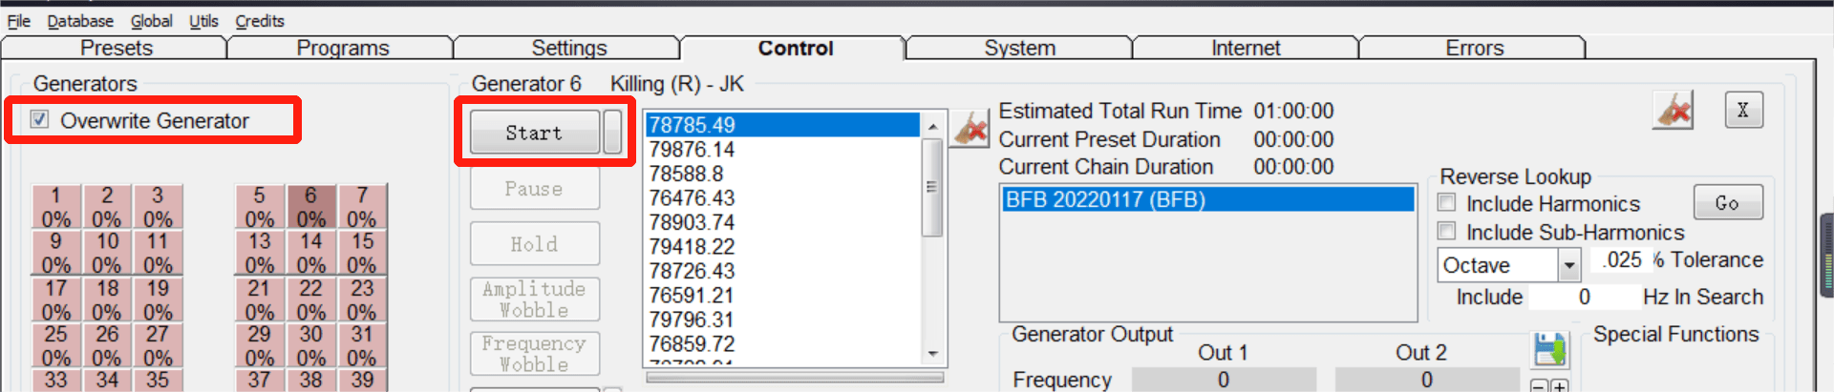
Task: Open the Database menu
Action: click(80, 20)
